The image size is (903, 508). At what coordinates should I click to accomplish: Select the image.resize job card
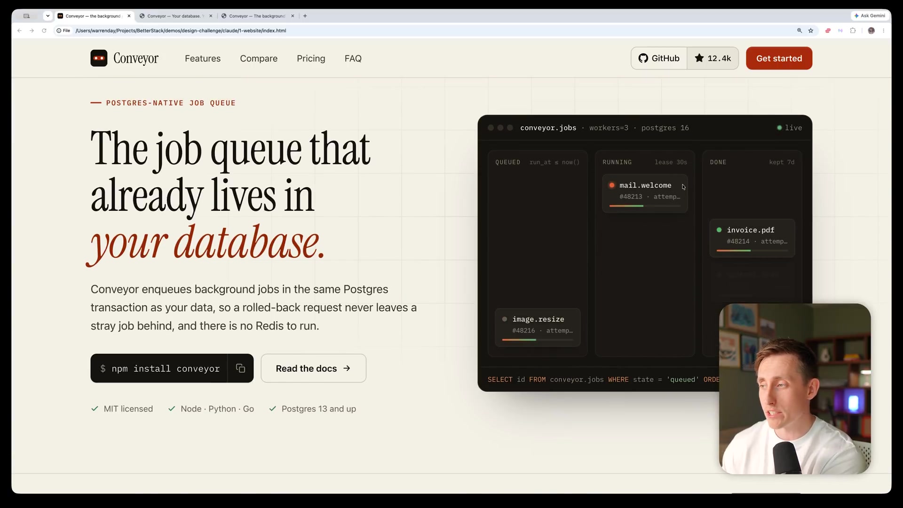538,327
